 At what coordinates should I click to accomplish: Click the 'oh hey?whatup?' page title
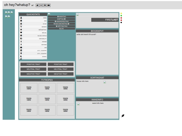(x=17, y=5)
